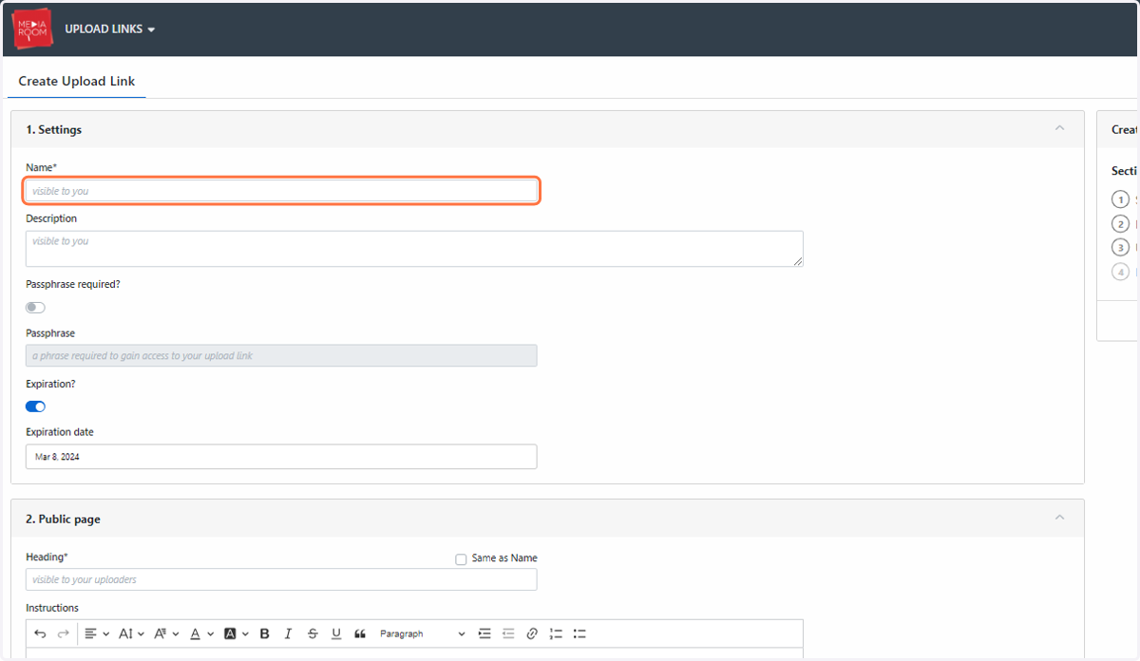
Task: Click the "Passphrase required?" label
Action: (x=73, y=284)
